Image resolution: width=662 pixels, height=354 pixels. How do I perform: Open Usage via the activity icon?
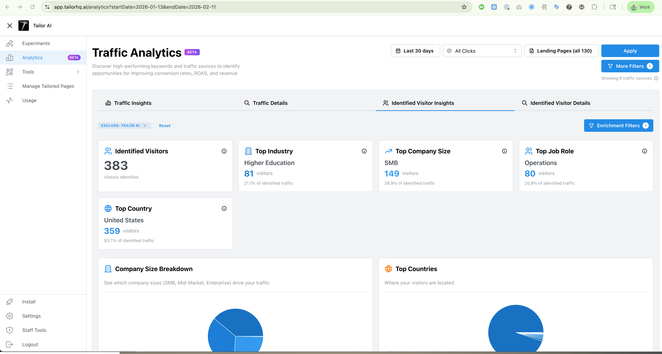(10, 100)
